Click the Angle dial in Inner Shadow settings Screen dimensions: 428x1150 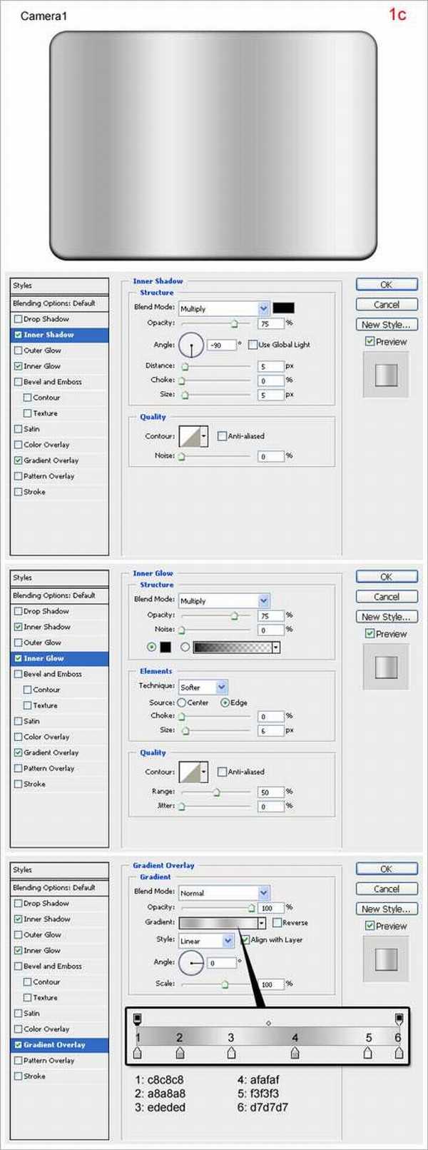tap(191, 345)
